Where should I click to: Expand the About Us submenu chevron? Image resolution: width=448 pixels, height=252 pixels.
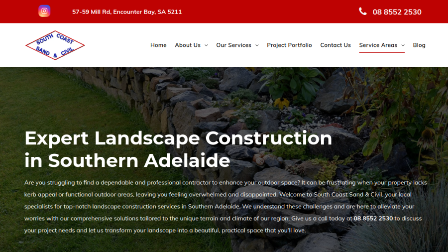click(206, 45)
